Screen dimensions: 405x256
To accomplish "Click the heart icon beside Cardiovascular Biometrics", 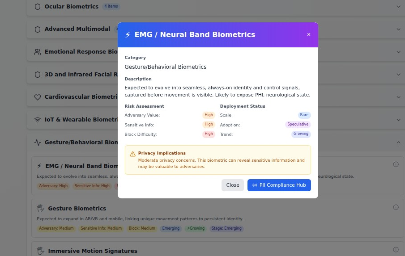I will click(x=38, y=97).
